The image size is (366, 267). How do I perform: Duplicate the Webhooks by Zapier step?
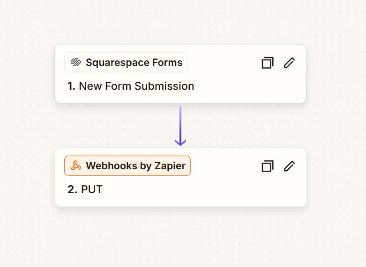pos(267,166)
